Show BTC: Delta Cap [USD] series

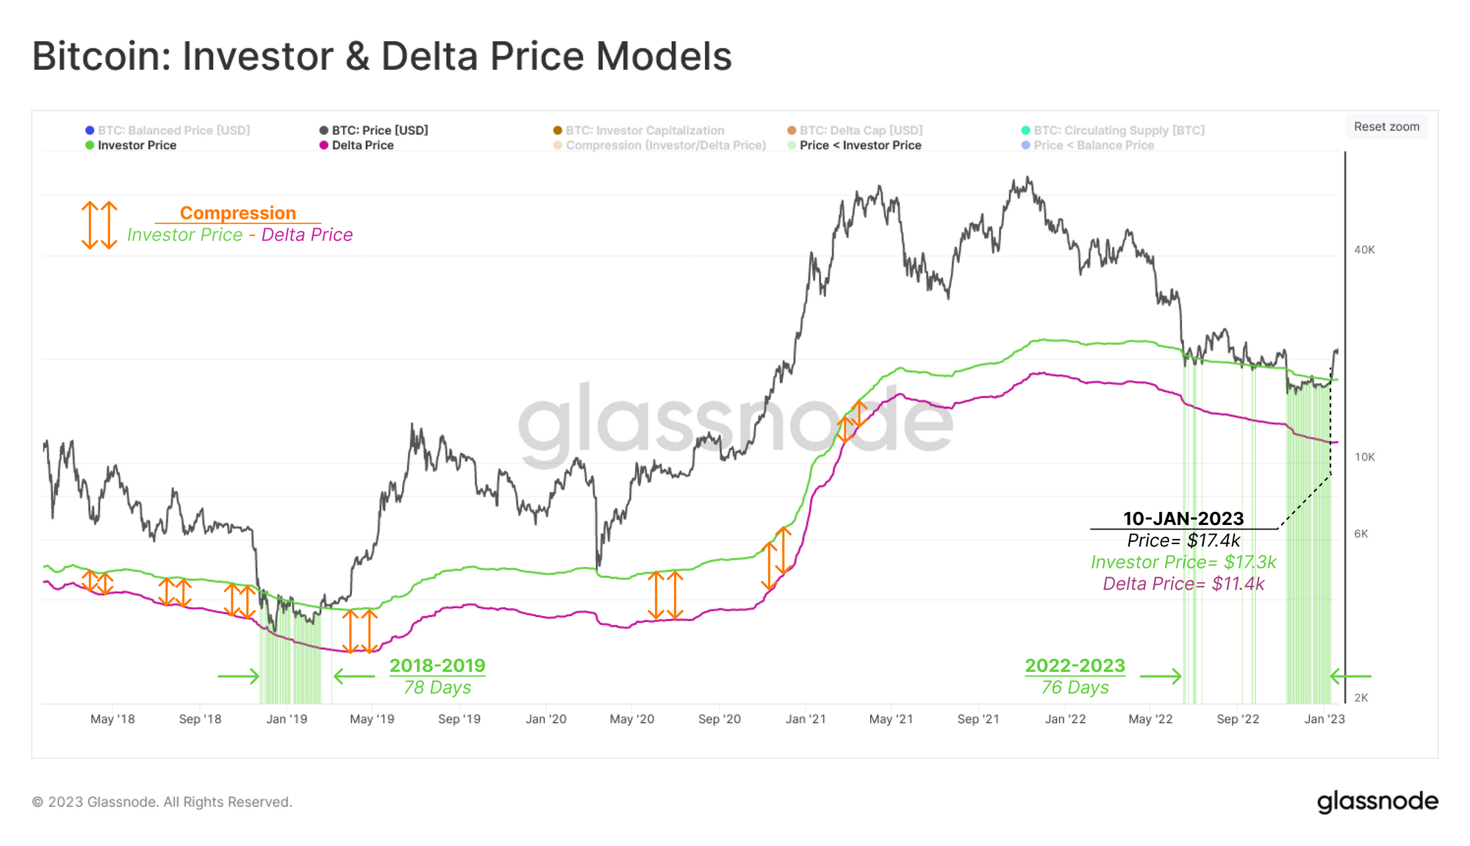(855, 130)
